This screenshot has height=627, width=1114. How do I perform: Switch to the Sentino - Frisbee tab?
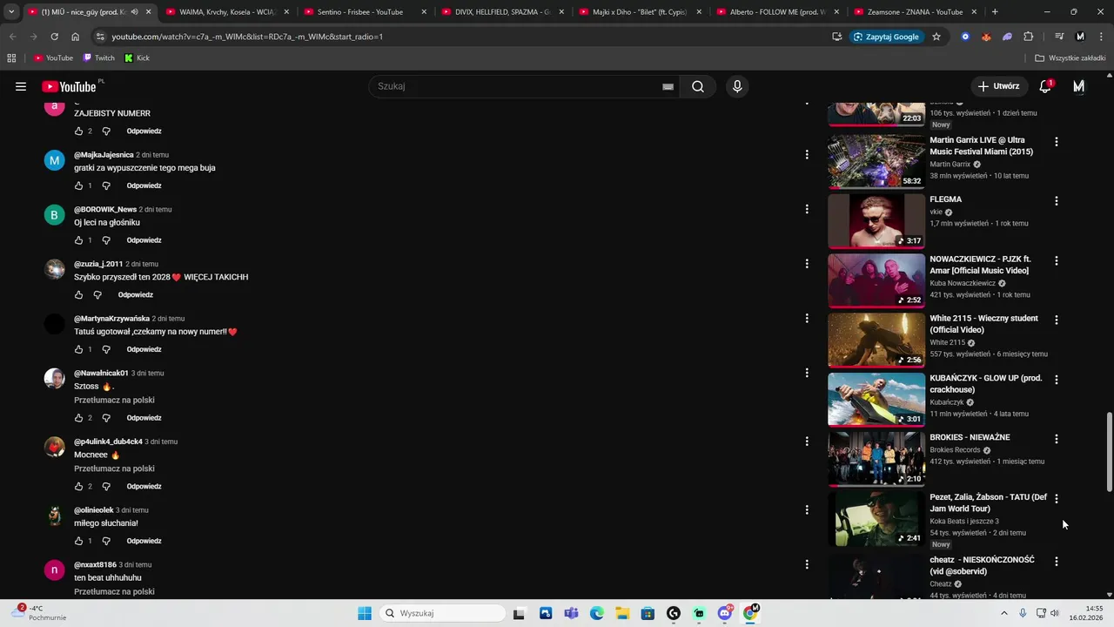365,12
